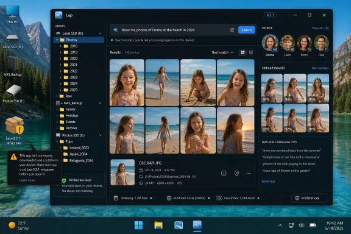This screenshot has height=234, width=351.
Task: Click the Indexing status database icon
Action: (x=116, y=198)
